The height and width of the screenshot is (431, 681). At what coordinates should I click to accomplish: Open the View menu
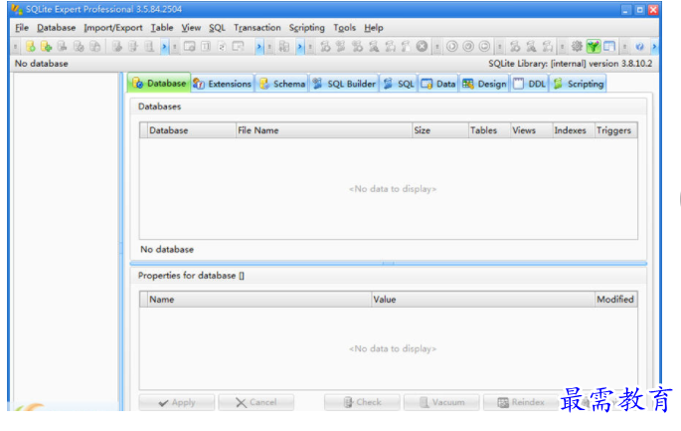click(x=191, y=28)
